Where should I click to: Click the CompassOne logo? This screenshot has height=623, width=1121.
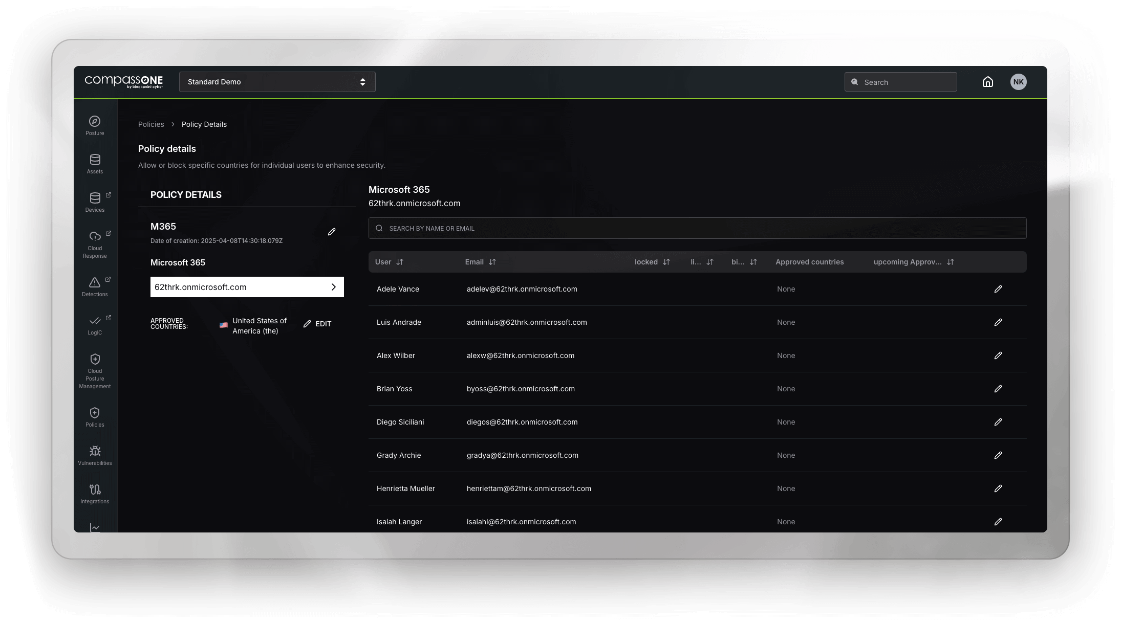pos(124,82)
